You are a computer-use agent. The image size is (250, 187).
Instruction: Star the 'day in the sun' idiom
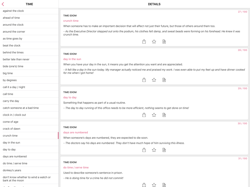154,80
